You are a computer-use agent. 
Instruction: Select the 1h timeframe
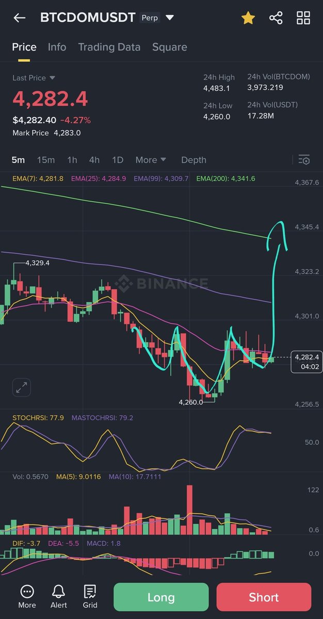[72, 160]
